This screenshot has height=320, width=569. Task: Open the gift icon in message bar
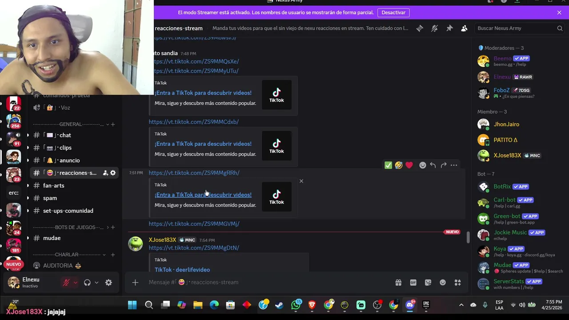tap(398, 282)
